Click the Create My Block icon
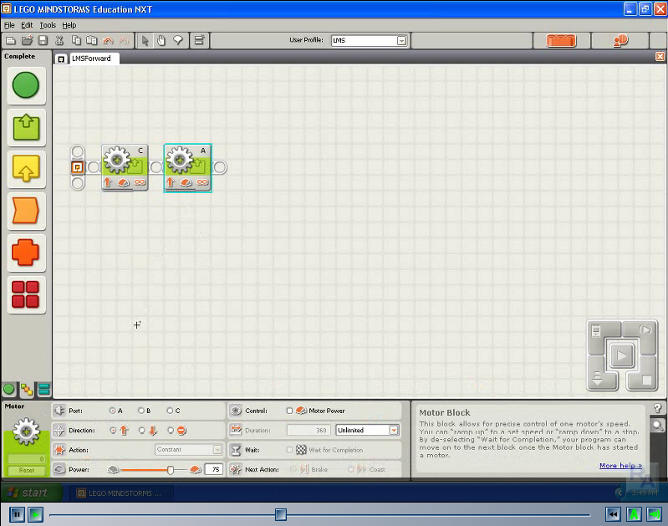 [x=199, y=40]
